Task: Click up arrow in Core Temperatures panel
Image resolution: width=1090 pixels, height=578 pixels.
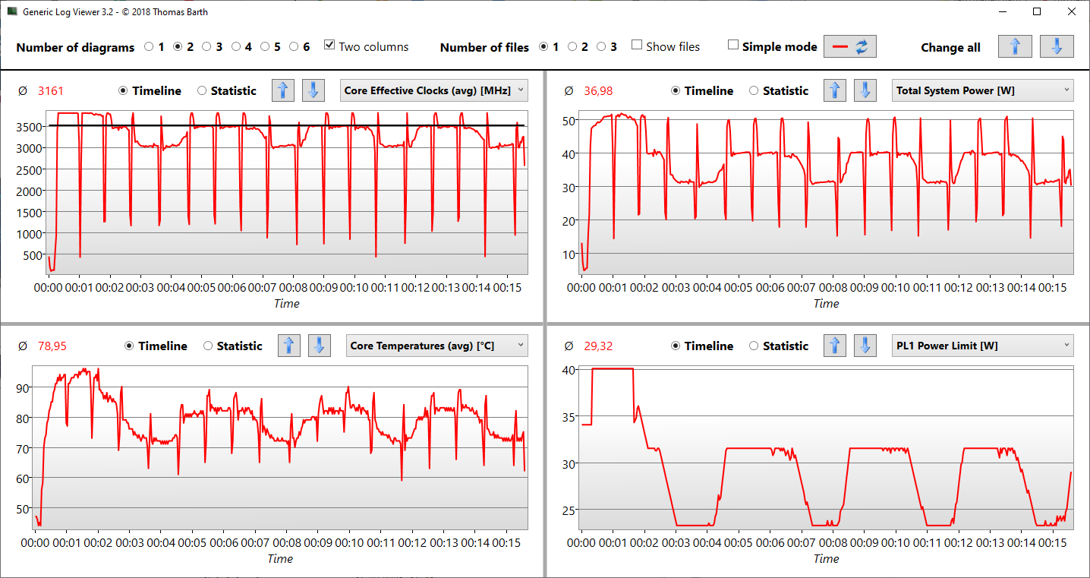Action: [x=288, y=346]
